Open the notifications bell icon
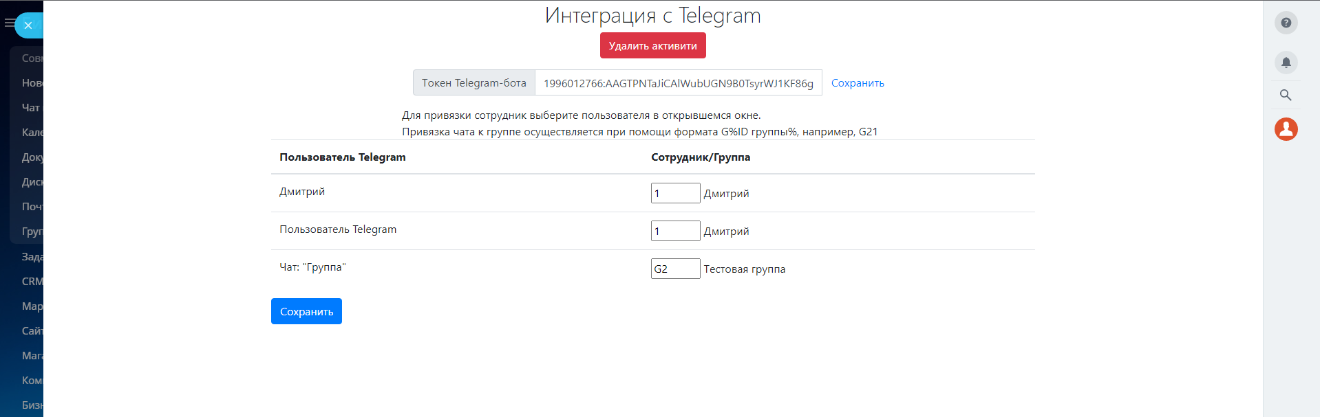 coord(1286,63)
